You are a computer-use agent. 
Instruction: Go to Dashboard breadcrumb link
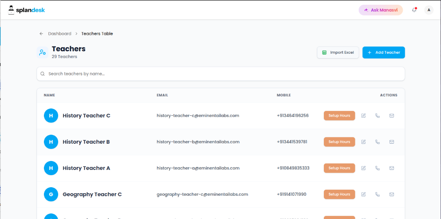click(x=59, y=34)
